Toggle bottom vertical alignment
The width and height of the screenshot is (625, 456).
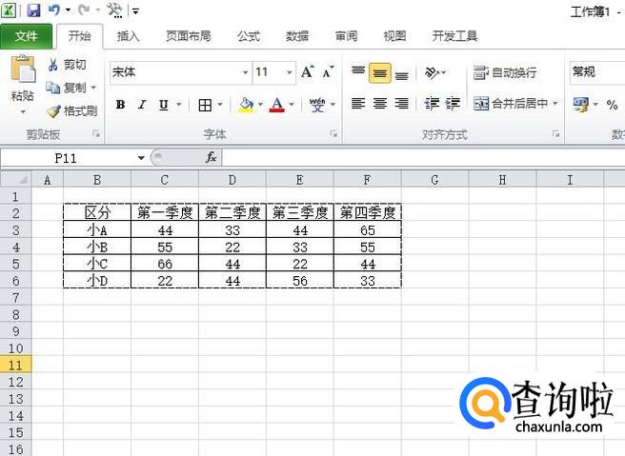coord(402,75)
